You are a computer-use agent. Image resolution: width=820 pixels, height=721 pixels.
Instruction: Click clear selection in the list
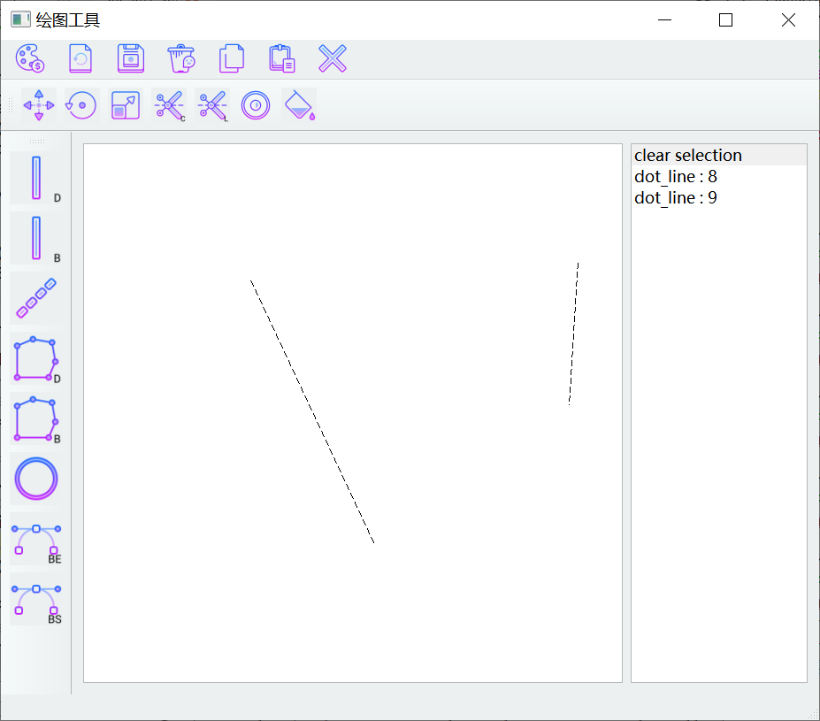click(x=719, y=156)
